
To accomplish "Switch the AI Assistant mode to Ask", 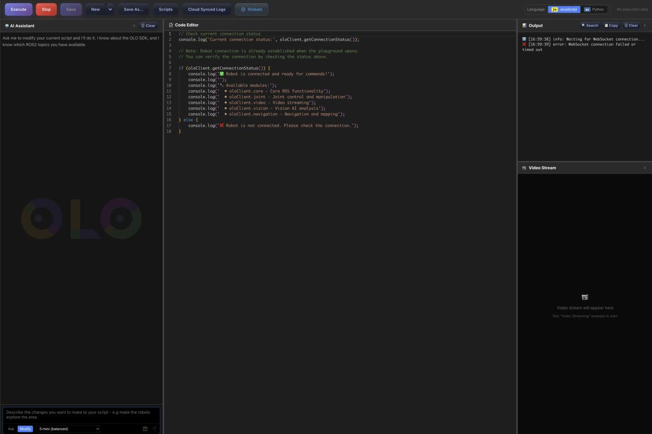I will (x=11, y=429).
